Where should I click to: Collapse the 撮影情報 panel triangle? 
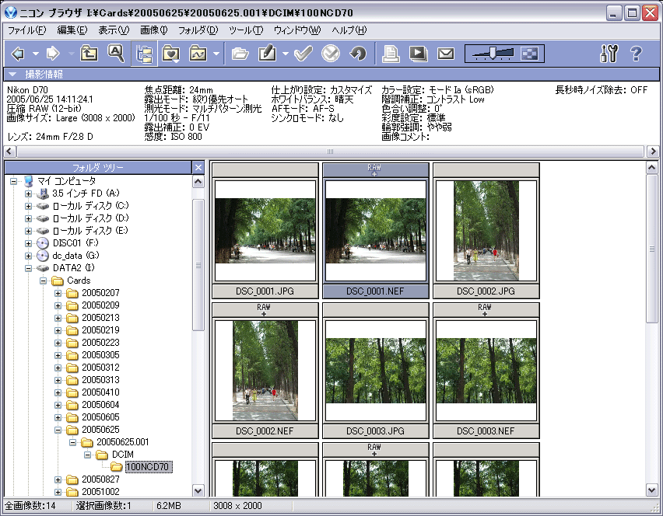(x=12, y=75)
